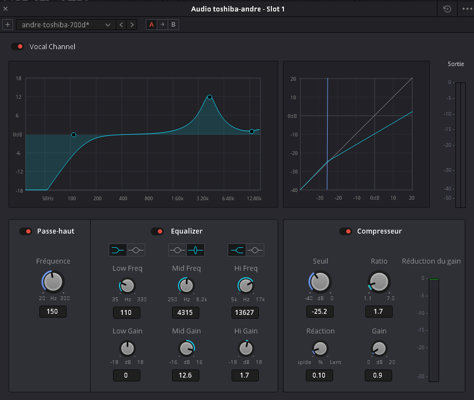Switch to comparison state B
This screenshot has height=400, width=474.
[x=173, y=25]
